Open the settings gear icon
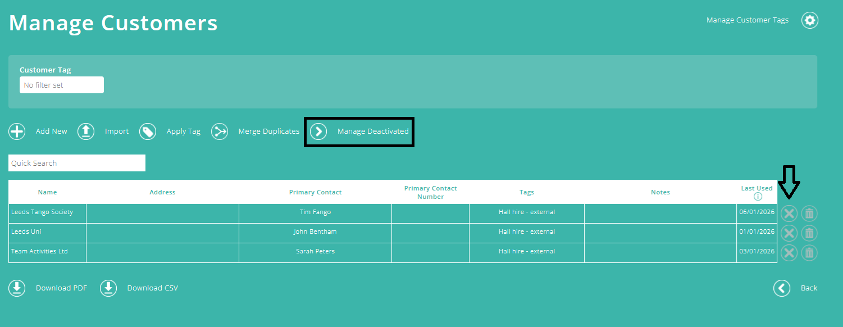This screenshot has height=327, width=843. coord(809,20)
